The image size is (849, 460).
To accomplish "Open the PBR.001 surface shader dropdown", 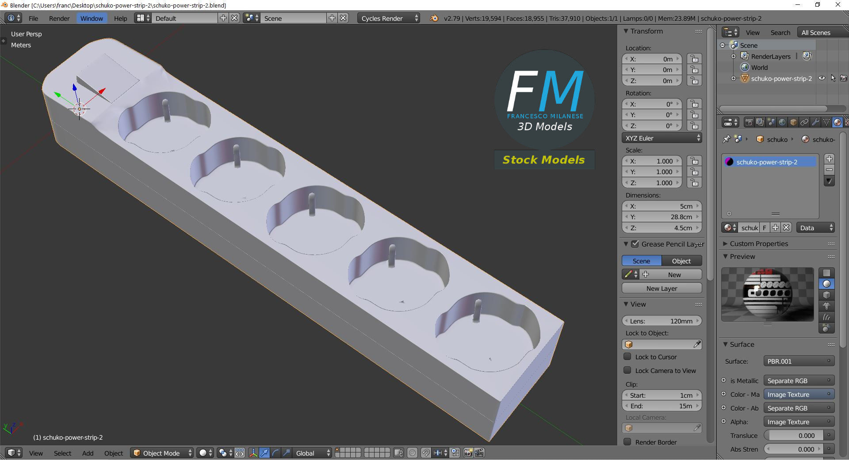I will tap(799, 361).
